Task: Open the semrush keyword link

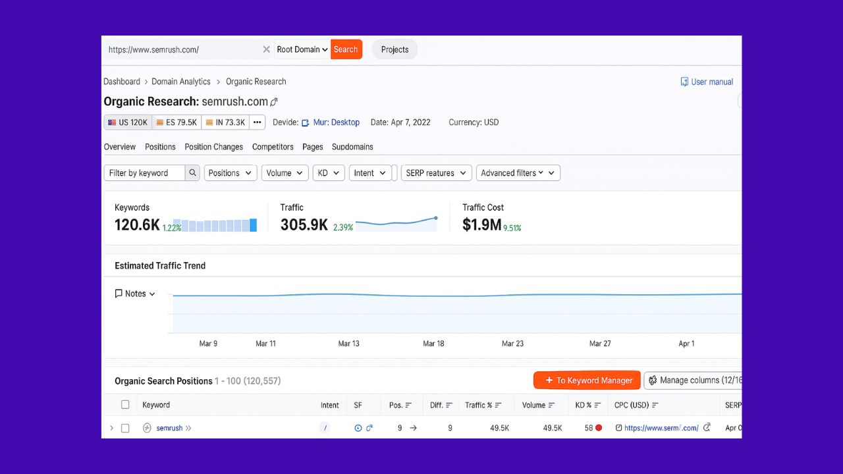Action: coord(169,428)
